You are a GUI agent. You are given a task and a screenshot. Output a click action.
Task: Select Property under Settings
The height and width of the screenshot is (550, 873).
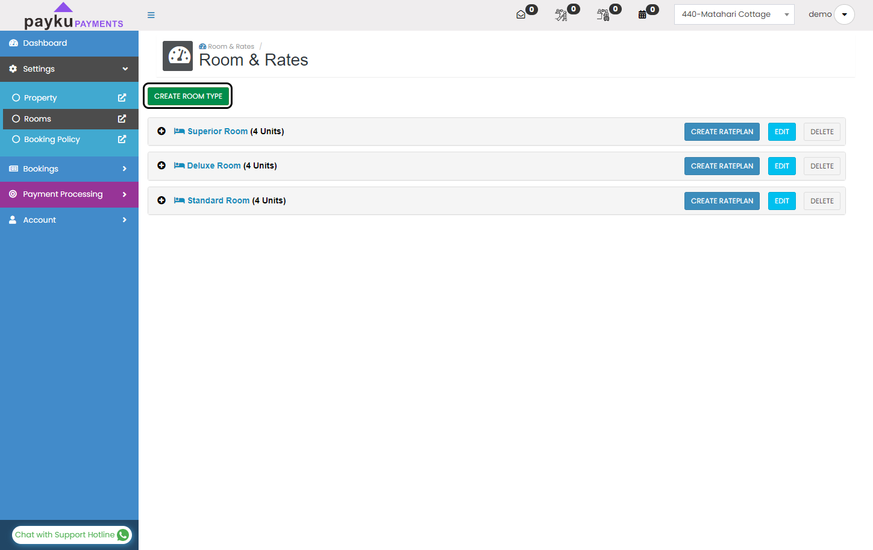69,97
